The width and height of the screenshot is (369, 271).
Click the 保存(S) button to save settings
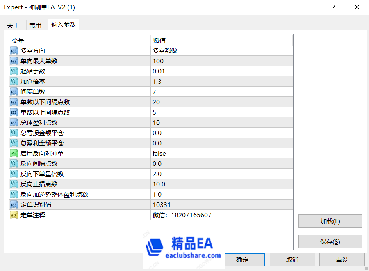pyautogui.click(x=330, y=241)
